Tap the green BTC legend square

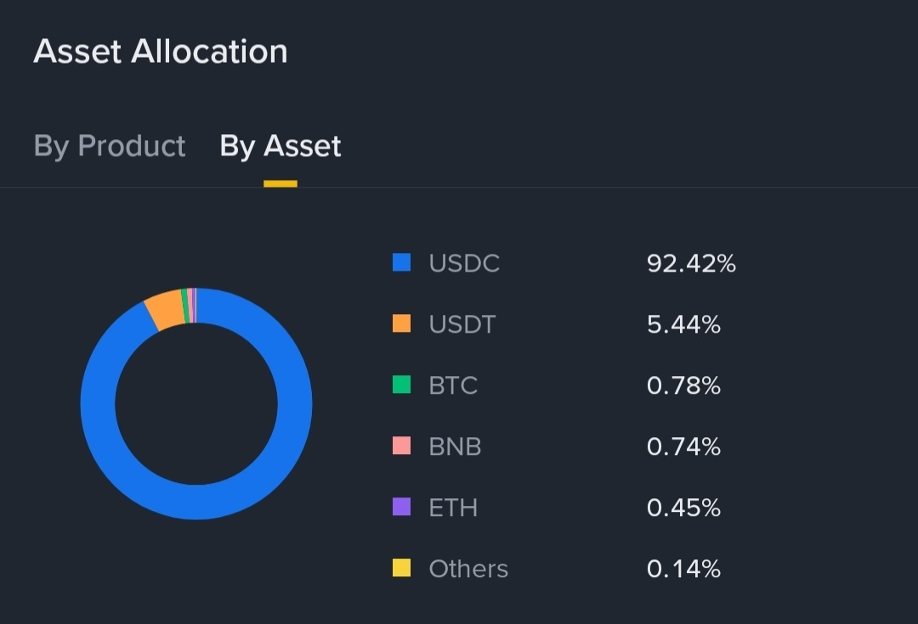click(401, 385)
